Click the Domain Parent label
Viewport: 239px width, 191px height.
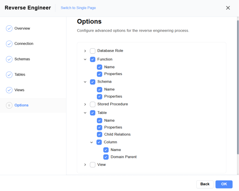pos(123,157)
